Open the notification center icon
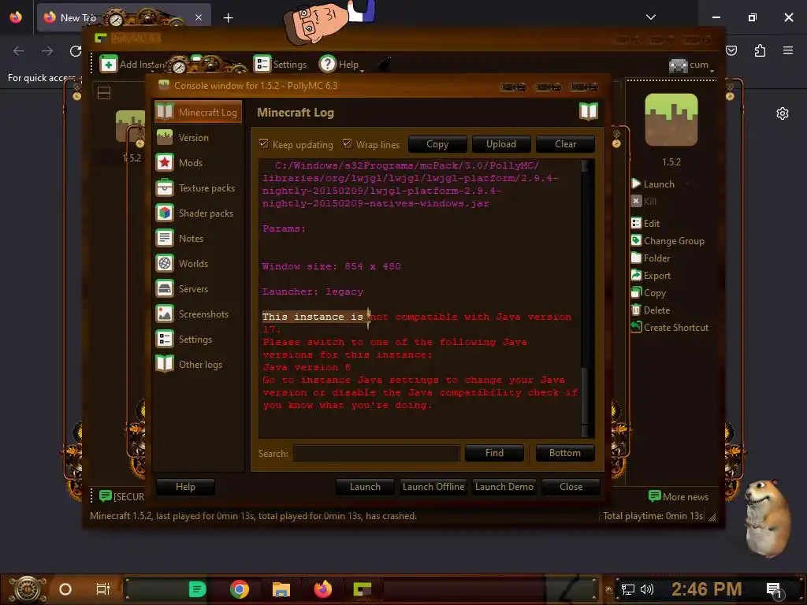This screenshot has width=807, height=605. pyautogui.click(x=774, y=589)
